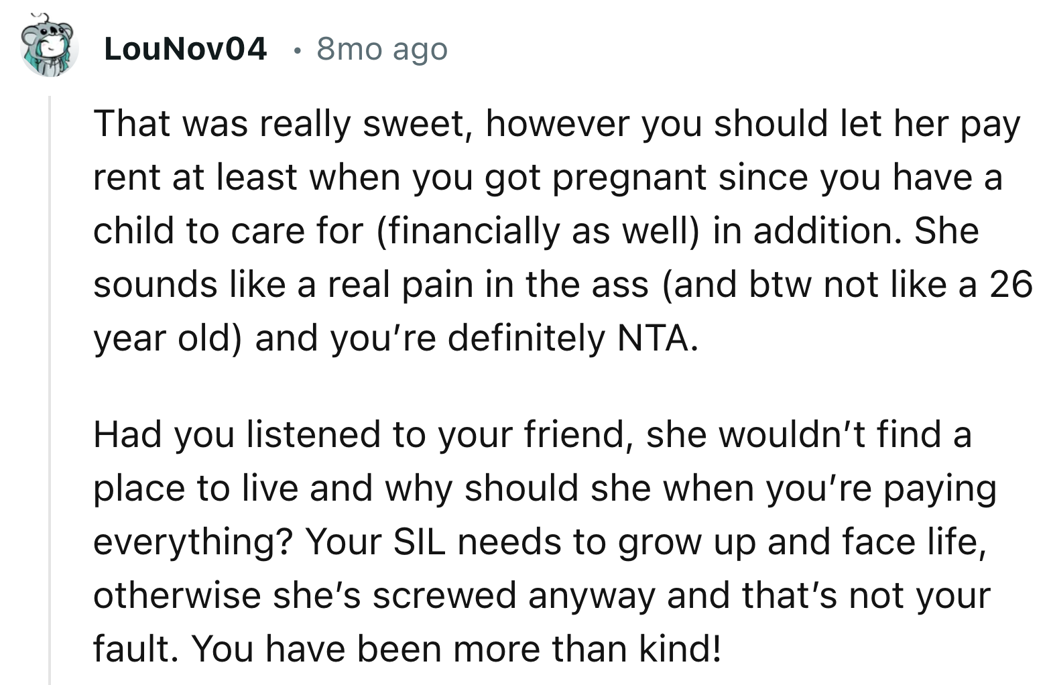The height and width of the screenshot is (685, 1047).
Task: Collapse the thread using the vertical line
Action: click(x=50, y=389)
